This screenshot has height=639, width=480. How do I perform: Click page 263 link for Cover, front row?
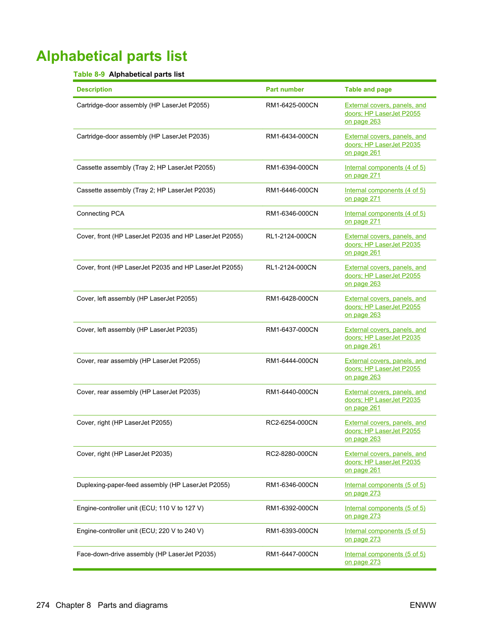385,276
